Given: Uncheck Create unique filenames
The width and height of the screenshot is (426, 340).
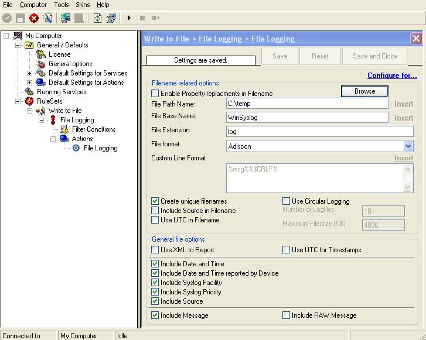Looking at the screenshot, I should coord(155,201).
